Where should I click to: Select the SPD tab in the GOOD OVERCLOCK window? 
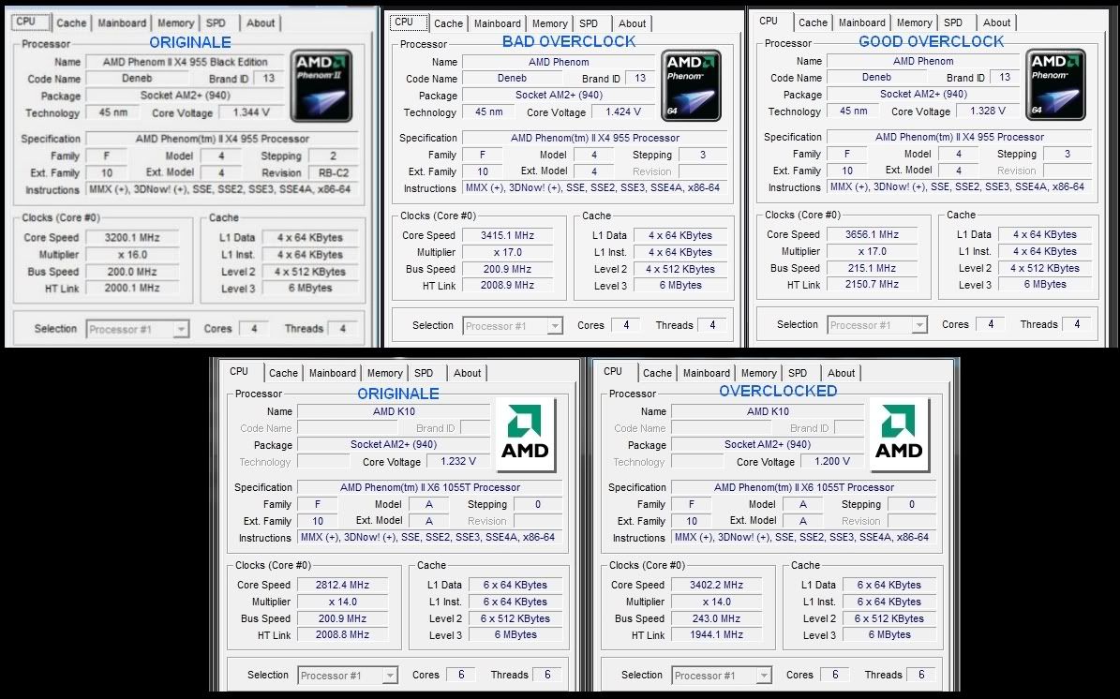[x=953, y=22]
